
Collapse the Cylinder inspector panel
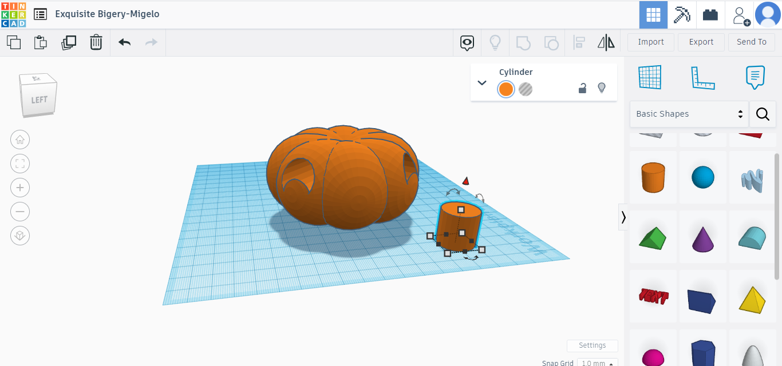(x=482, y=82)
